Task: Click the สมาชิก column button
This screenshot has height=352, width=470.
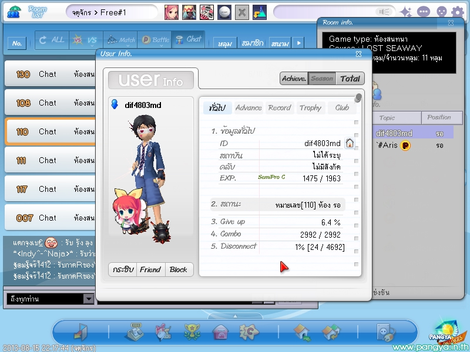Action: (x=253, y=43)
